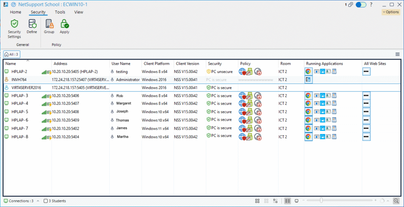
Task: Click monitor icon beside HPLAP- 8
Action: tap(7, 136)
